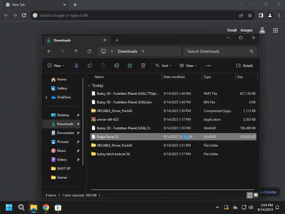Bookmark this tab with the star icon
Viewport: 285px width, 214px height.
(x=250, y=16)
